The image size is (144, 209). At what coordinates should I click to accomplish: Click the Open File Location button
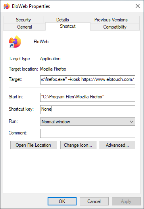(34, 145)
